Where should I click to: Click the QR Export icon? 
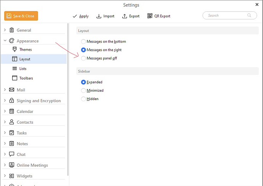[x=150, y=16]
